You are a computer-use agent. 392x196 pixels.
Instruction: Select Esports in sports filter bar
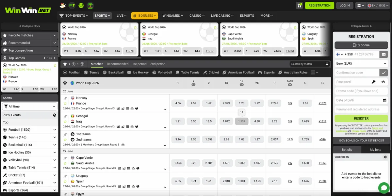click(266, 73)
